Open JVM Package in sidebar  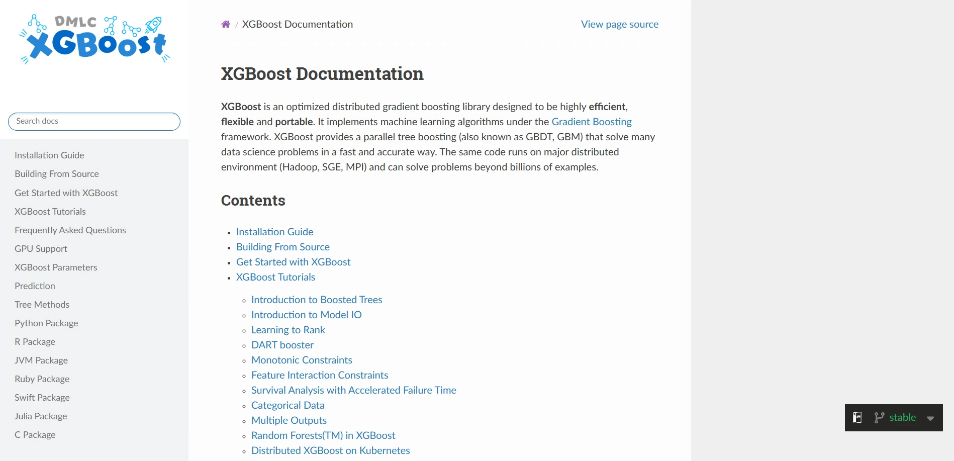41,360
